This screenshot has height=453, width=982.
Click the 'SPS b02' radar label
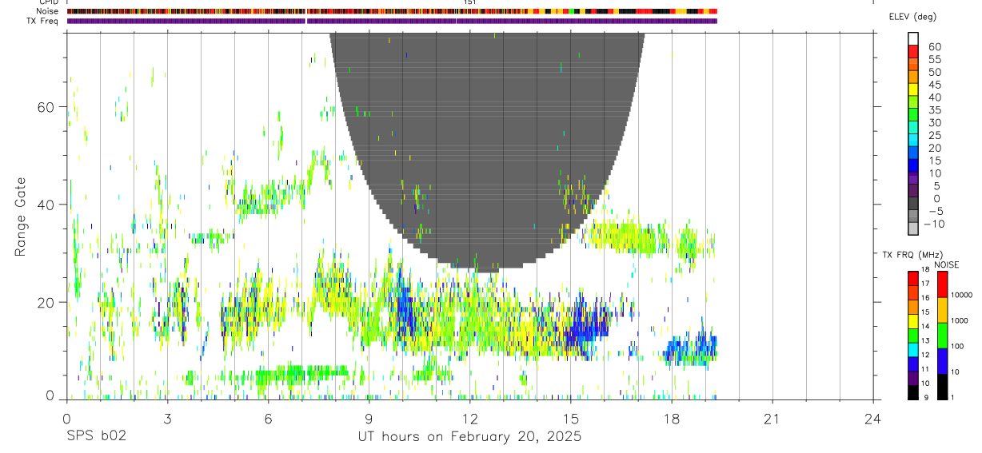pos(96,437)
